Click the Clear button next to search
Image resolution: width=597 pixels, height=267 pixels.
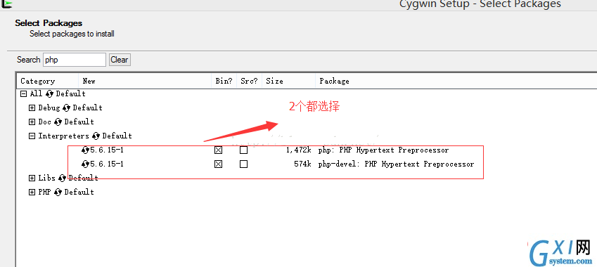tap(120, 60)
